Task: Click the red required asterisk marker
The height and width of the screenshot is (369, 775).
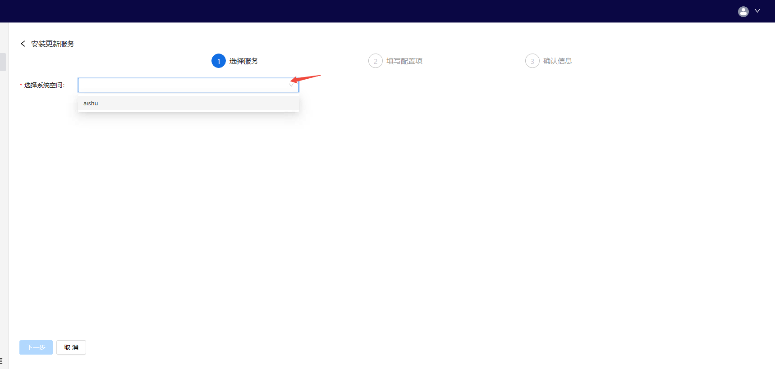Action: click(x=21, y=85)
